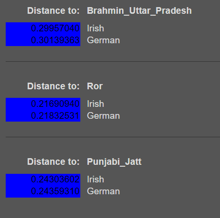
Task: Click the divider line above the Ror section
Action: tap(113, 61)
